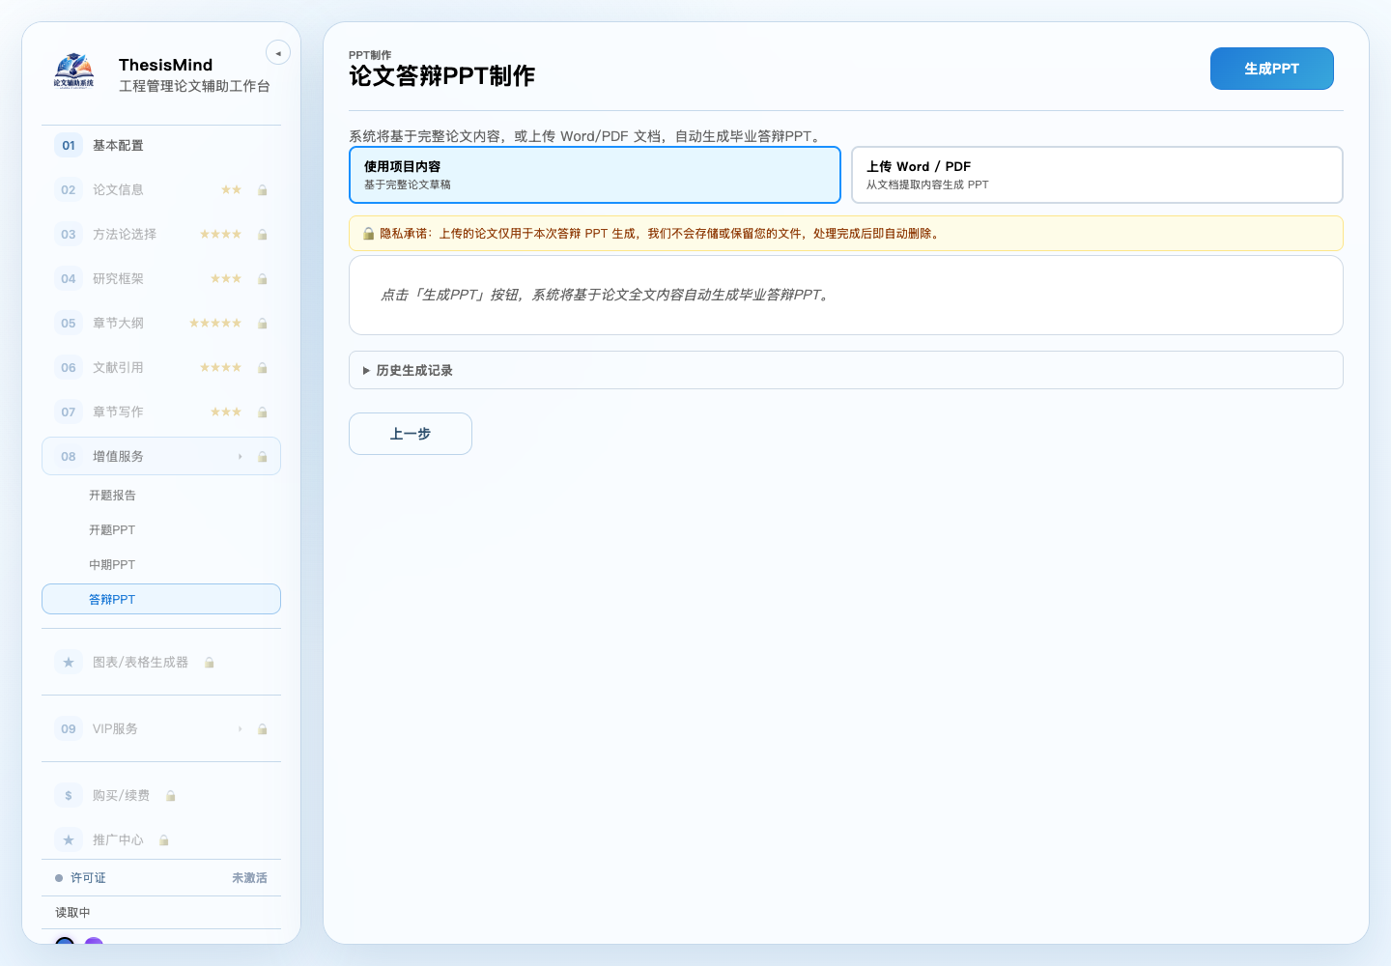Viewport: 1391px width, 966px height.
Task: Click the lock icon beside 图表/表格生成器
Action: coord(210,663)
